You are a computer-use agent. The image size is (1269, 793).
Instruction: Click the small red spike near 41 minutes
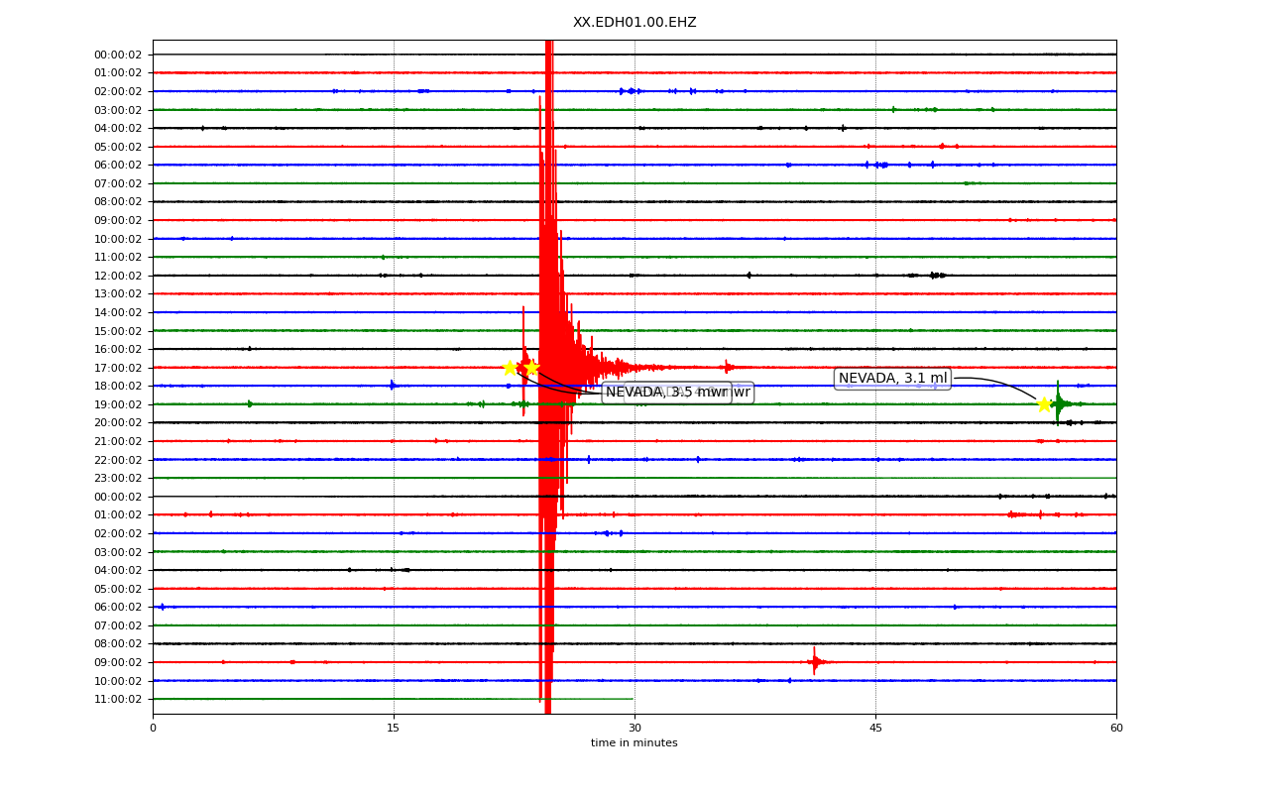coord(815,661)
